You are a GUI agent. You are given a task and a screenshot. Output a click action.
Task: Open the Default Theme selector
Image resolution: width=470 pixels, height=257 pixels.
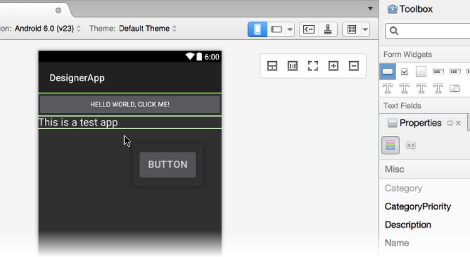click(x=148, y=28)
